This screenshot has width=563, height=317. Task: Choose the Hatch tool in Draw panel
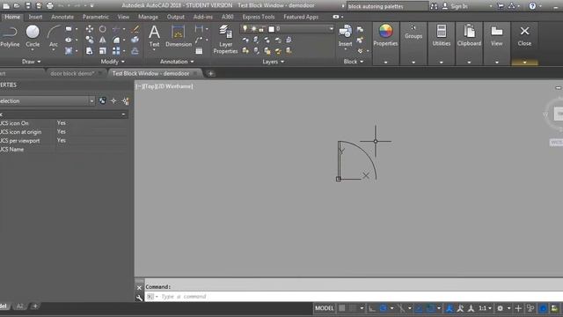pyautogui.click(x=69, y=51)
